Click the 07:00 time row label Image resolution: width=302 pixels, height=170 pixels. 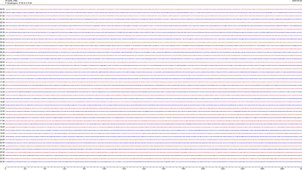point(2,55)
